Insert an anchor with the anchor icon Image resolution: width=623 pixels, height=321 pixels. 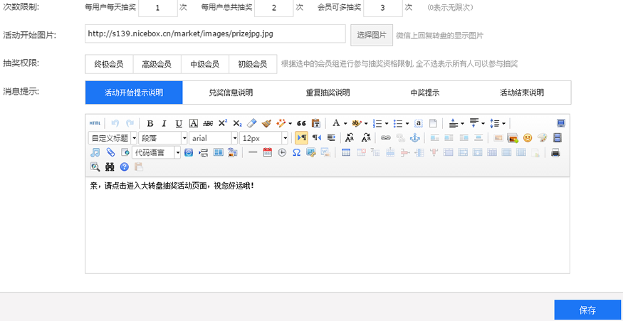pos(415,138)
